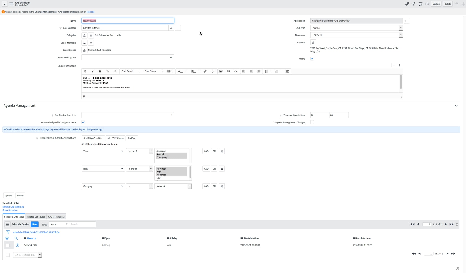Screen dimensions: 466x273
Task: Insert link using the chain icon
Action: tap(205, 71)
